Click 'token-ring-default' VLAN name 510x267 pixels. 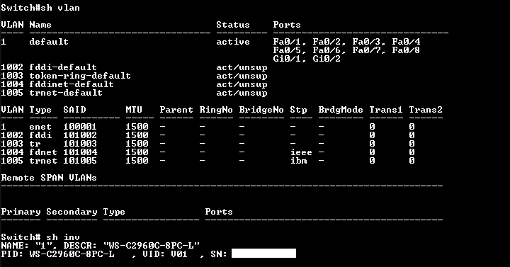tap(80, 76)
